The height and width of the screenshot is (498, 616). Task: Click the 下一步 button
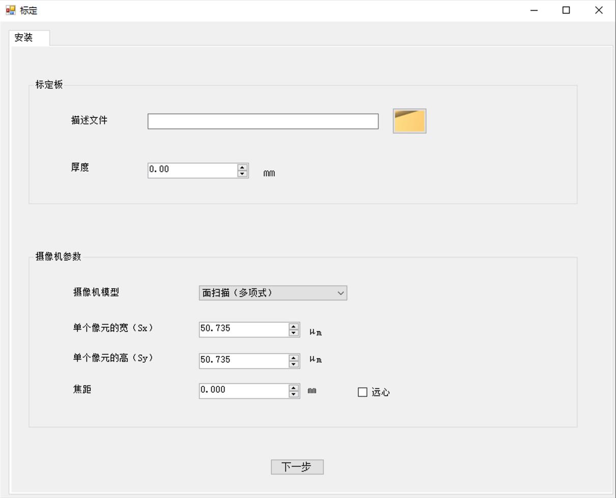297,467
